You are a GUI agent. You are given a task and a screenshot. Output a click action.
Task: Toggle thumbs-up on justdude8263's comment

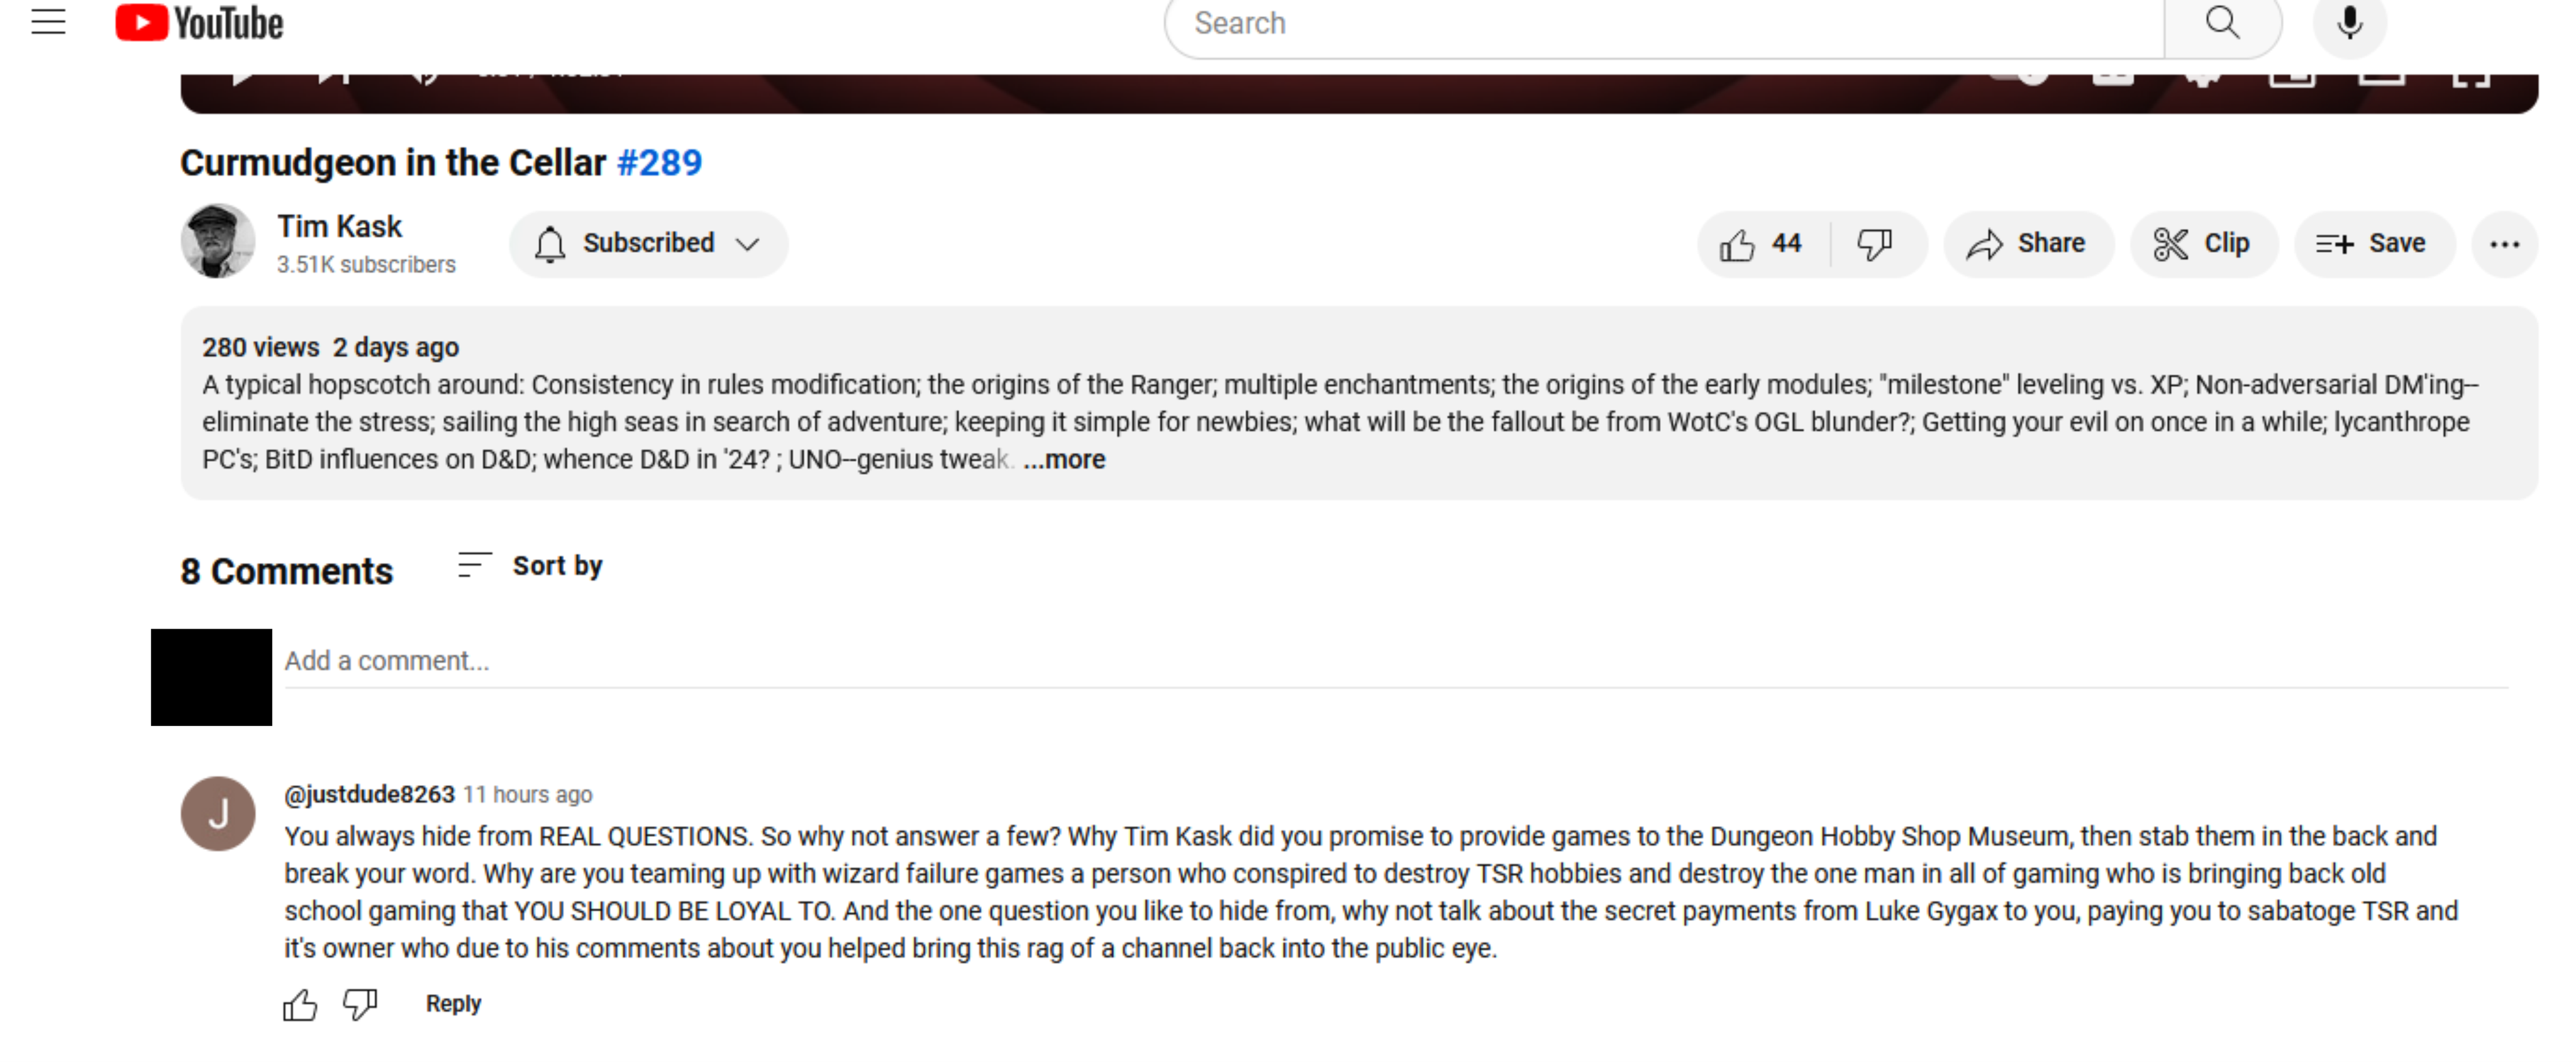[x=300, y=1004]
